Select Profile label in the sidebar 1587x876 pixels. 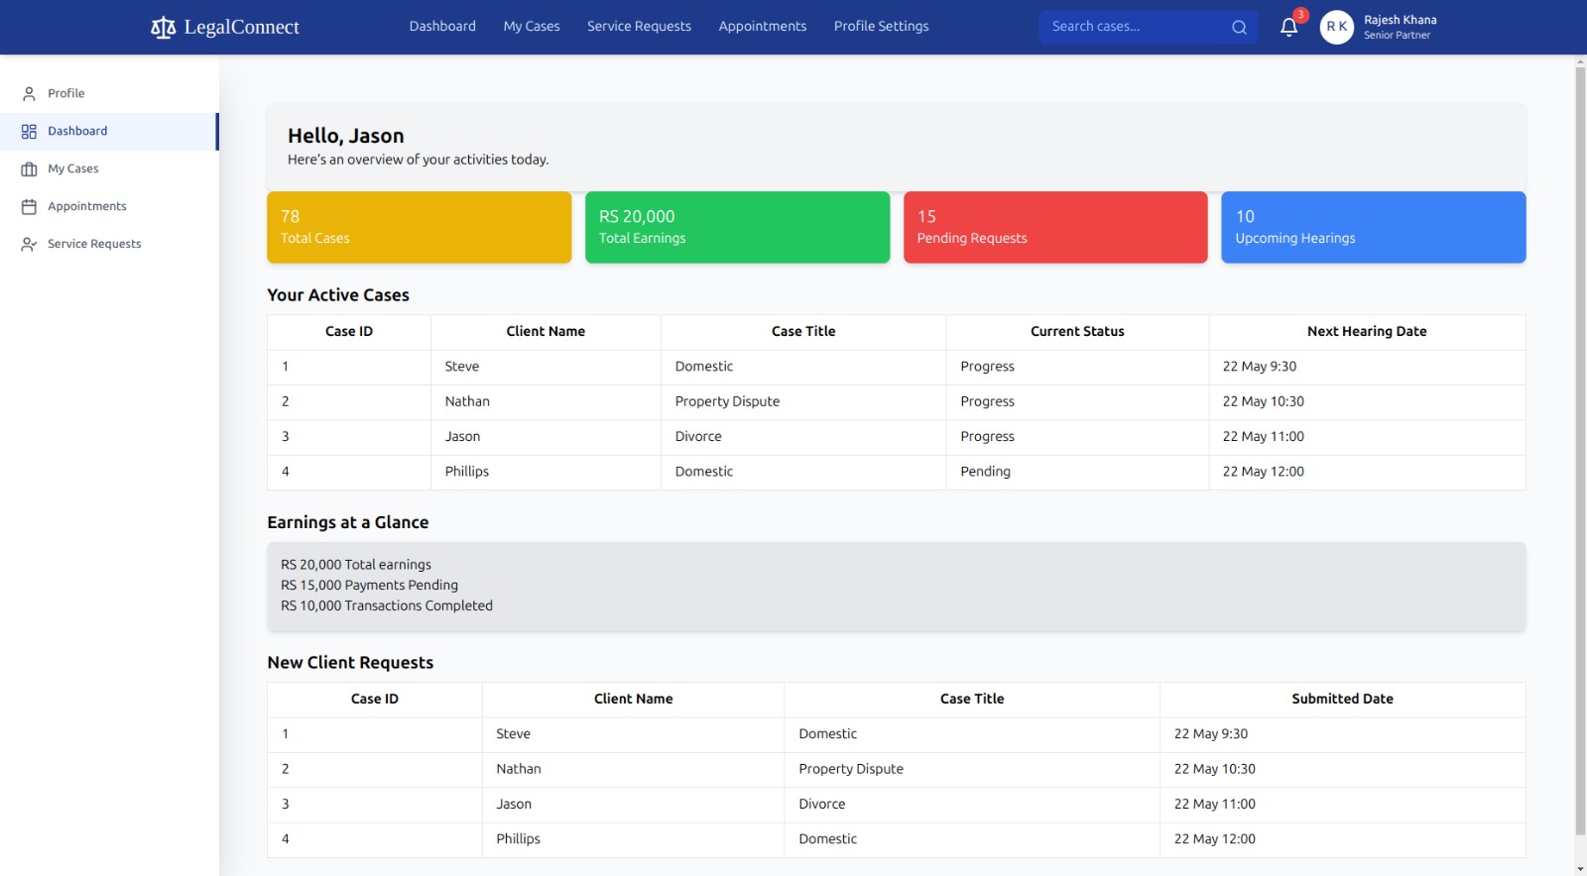(x=66, y=93)
